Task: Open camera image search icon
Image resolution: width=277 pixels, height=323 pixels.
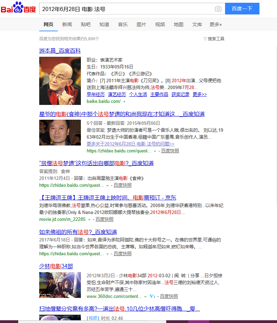Action: coord(218,9)
